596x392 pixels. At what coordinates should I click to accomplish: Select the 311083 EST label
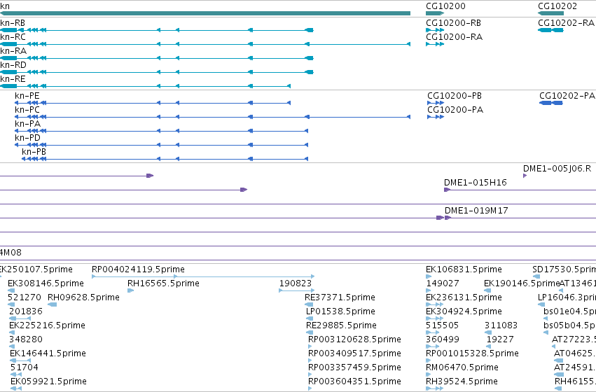501,326
